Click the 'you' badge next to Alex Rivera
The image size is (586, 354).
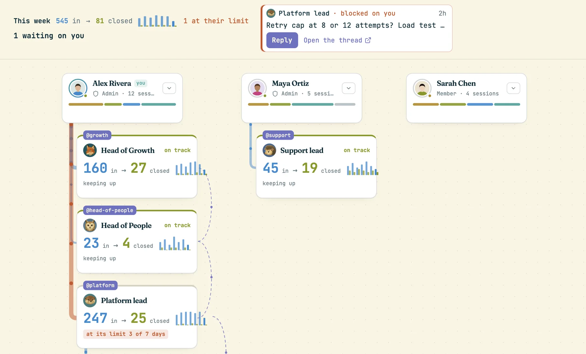click(141, 83)
